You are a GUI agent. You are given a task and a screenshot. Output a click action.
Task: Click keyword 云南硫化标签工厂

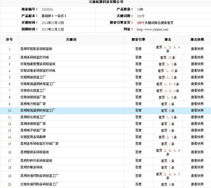tap(33, 90)
